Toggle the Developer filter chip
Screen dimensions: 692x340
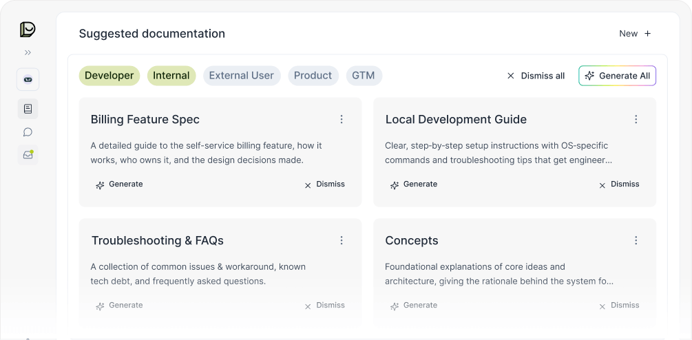109,76
